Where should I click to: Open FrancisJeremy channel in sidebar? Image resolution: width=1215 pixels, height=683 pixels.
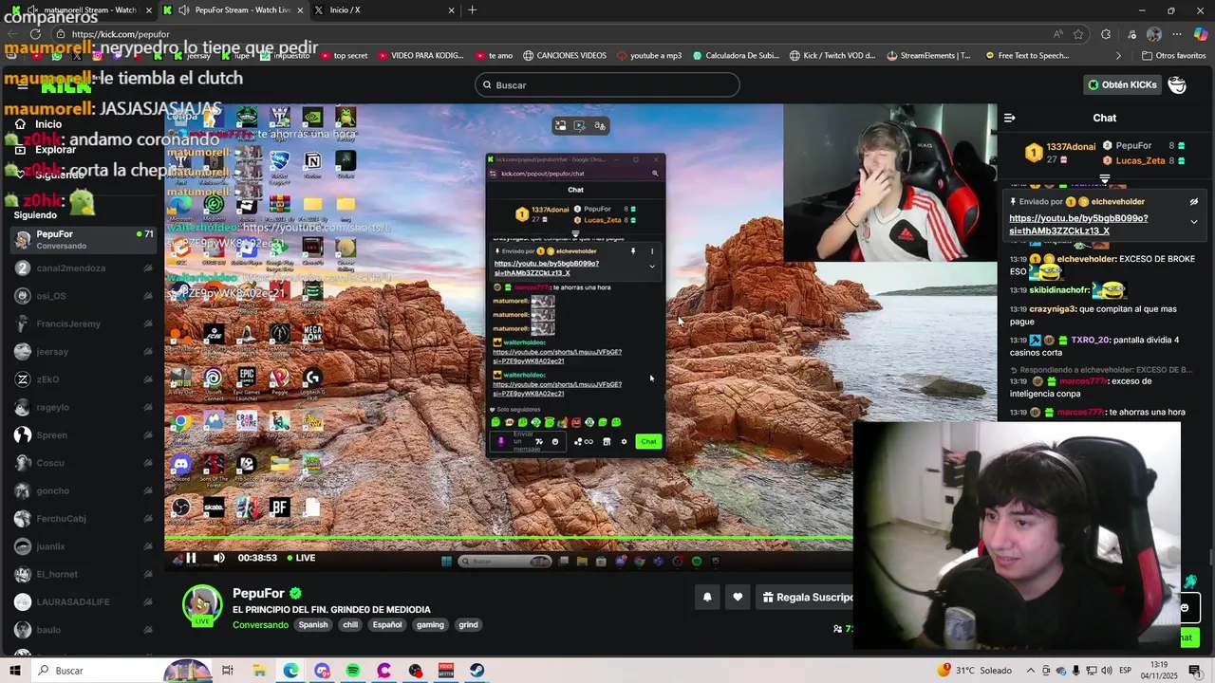pos(83,323)
